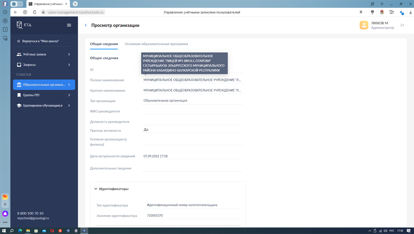
Task: Expand the Учётные записи menu item
Action: (x=43, y=54)
